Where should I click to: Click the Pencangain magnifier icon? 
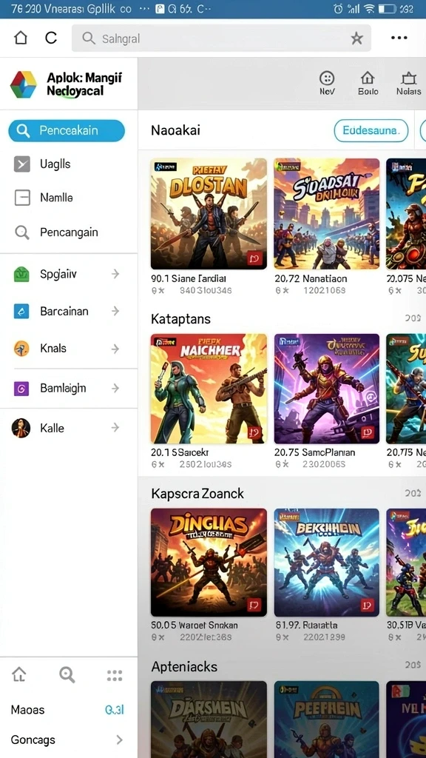point(22,232)
